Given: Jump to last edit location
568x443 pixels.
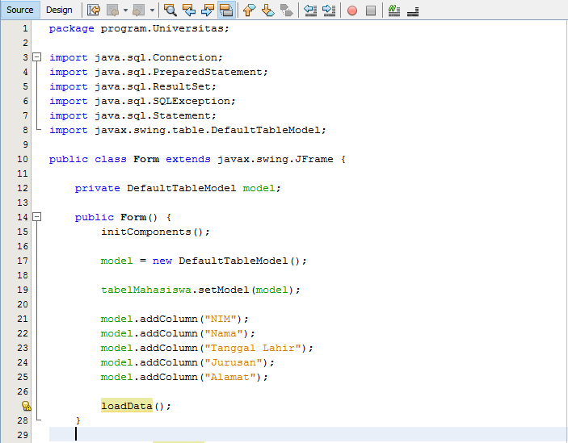Looking at the screenshot, I should pos(94,10).
